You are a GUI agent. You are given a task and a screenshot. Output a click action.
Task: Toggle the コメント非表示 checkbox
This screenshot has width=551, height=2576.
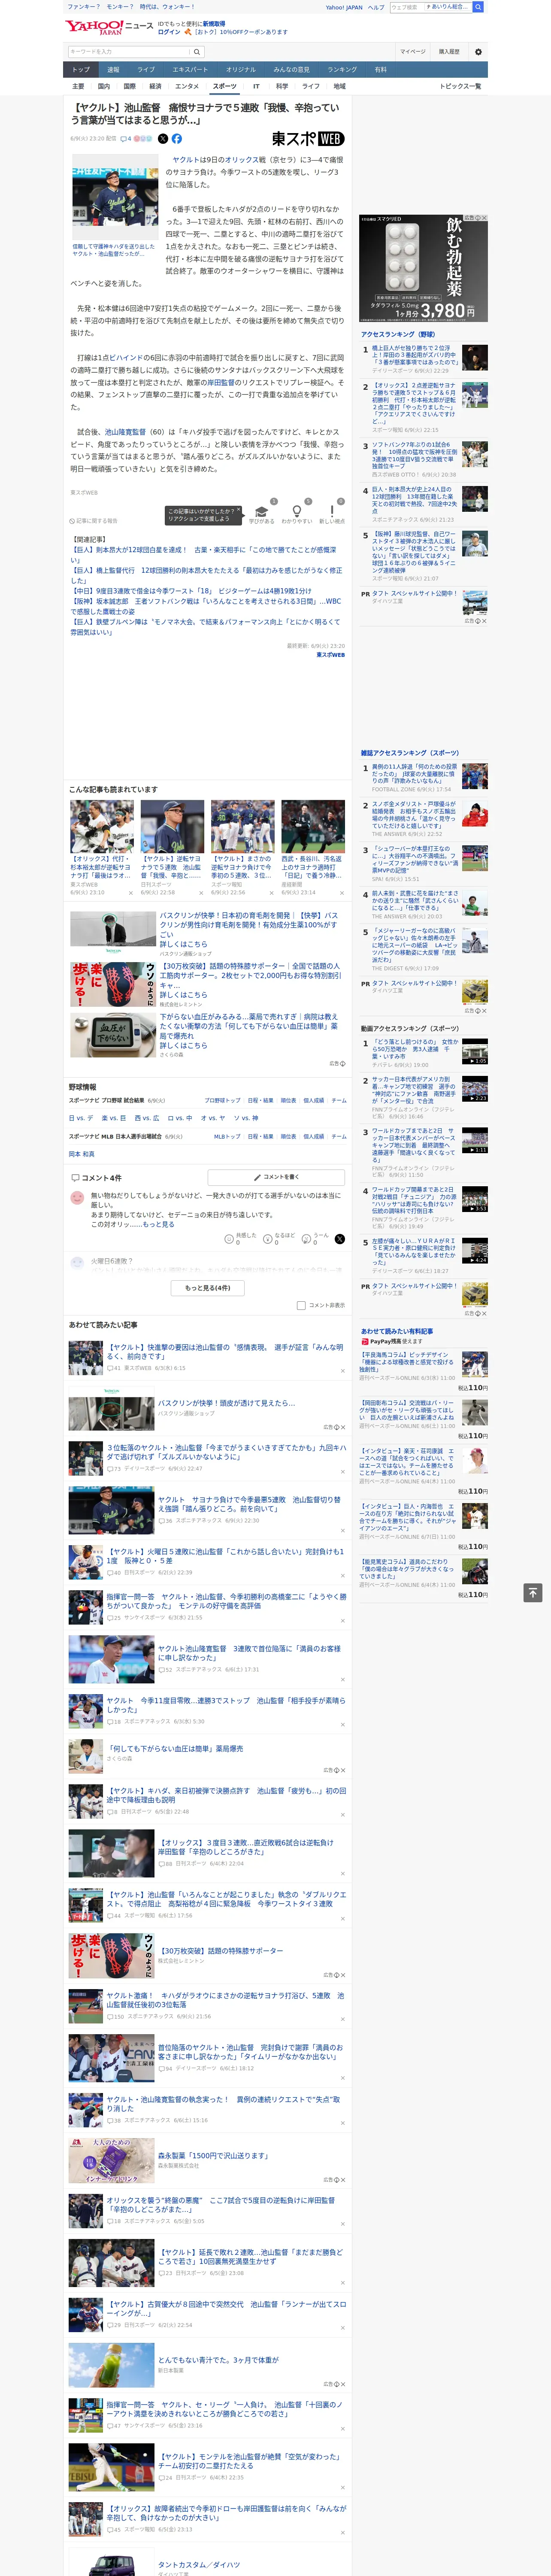click(x=301, y=1305)
